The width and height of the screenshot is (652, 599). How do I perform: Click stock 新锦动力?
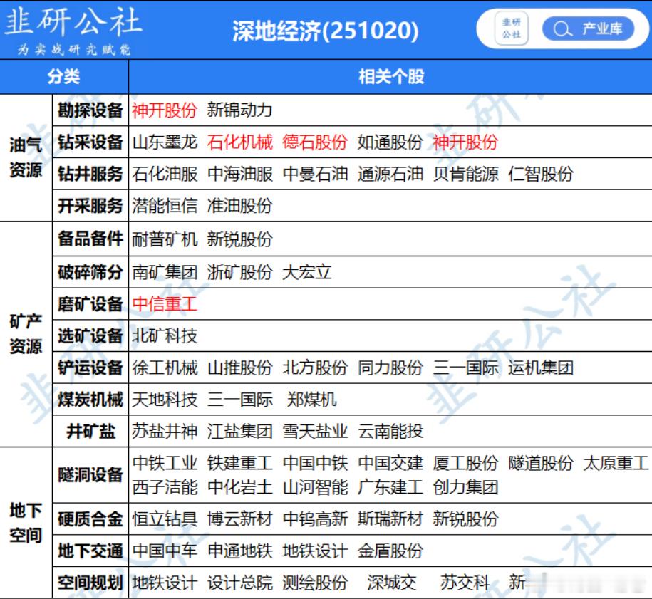point(240,110)
